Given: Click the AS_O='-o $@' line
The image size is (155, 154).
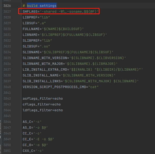Looking at the screenshot, I should (x=35, y=128).
